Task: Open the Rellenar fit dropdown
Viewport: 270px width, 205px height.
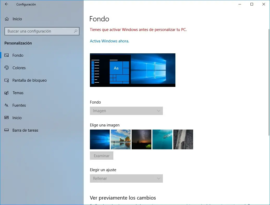Action: [x=126, y=178]
